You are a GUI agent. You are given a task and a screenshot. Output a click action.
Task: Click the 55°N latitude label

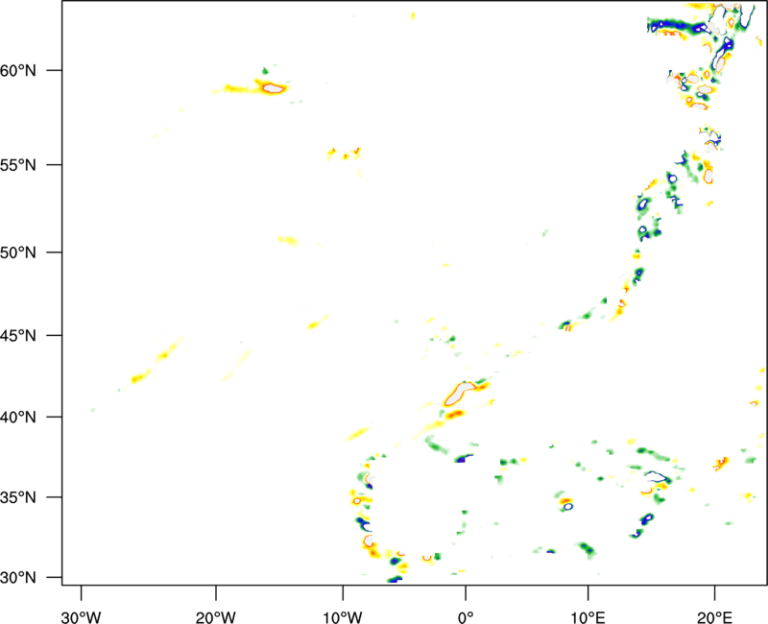tap(18, 165)
